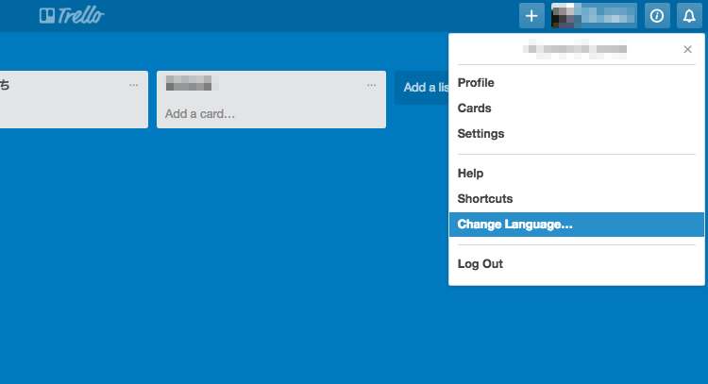The height and width of the screenshot is (384, 708).
Task: Close the account menu popup
Action: [687, 49]
